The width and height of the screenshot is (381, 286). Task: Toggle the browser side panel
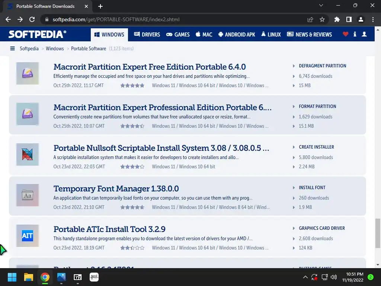pyautogui.click(x=349, y=19)
